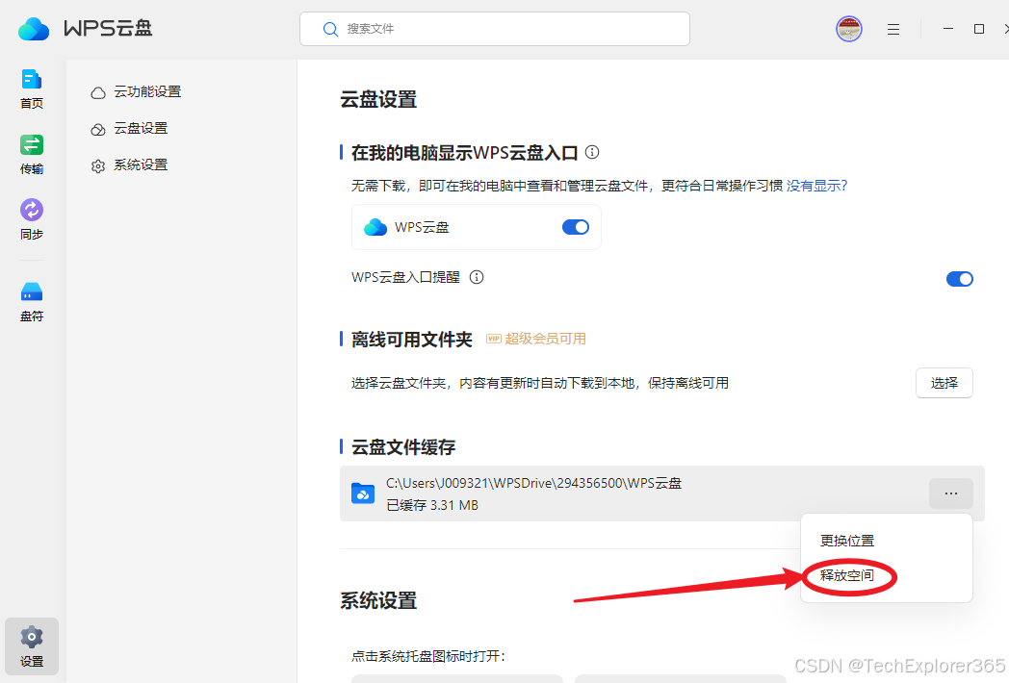Image resolution: width=1009 pixels, height=683 pixels.
Task: Select 更换位置 from the popup menu
Action: [x=847, y=541]
